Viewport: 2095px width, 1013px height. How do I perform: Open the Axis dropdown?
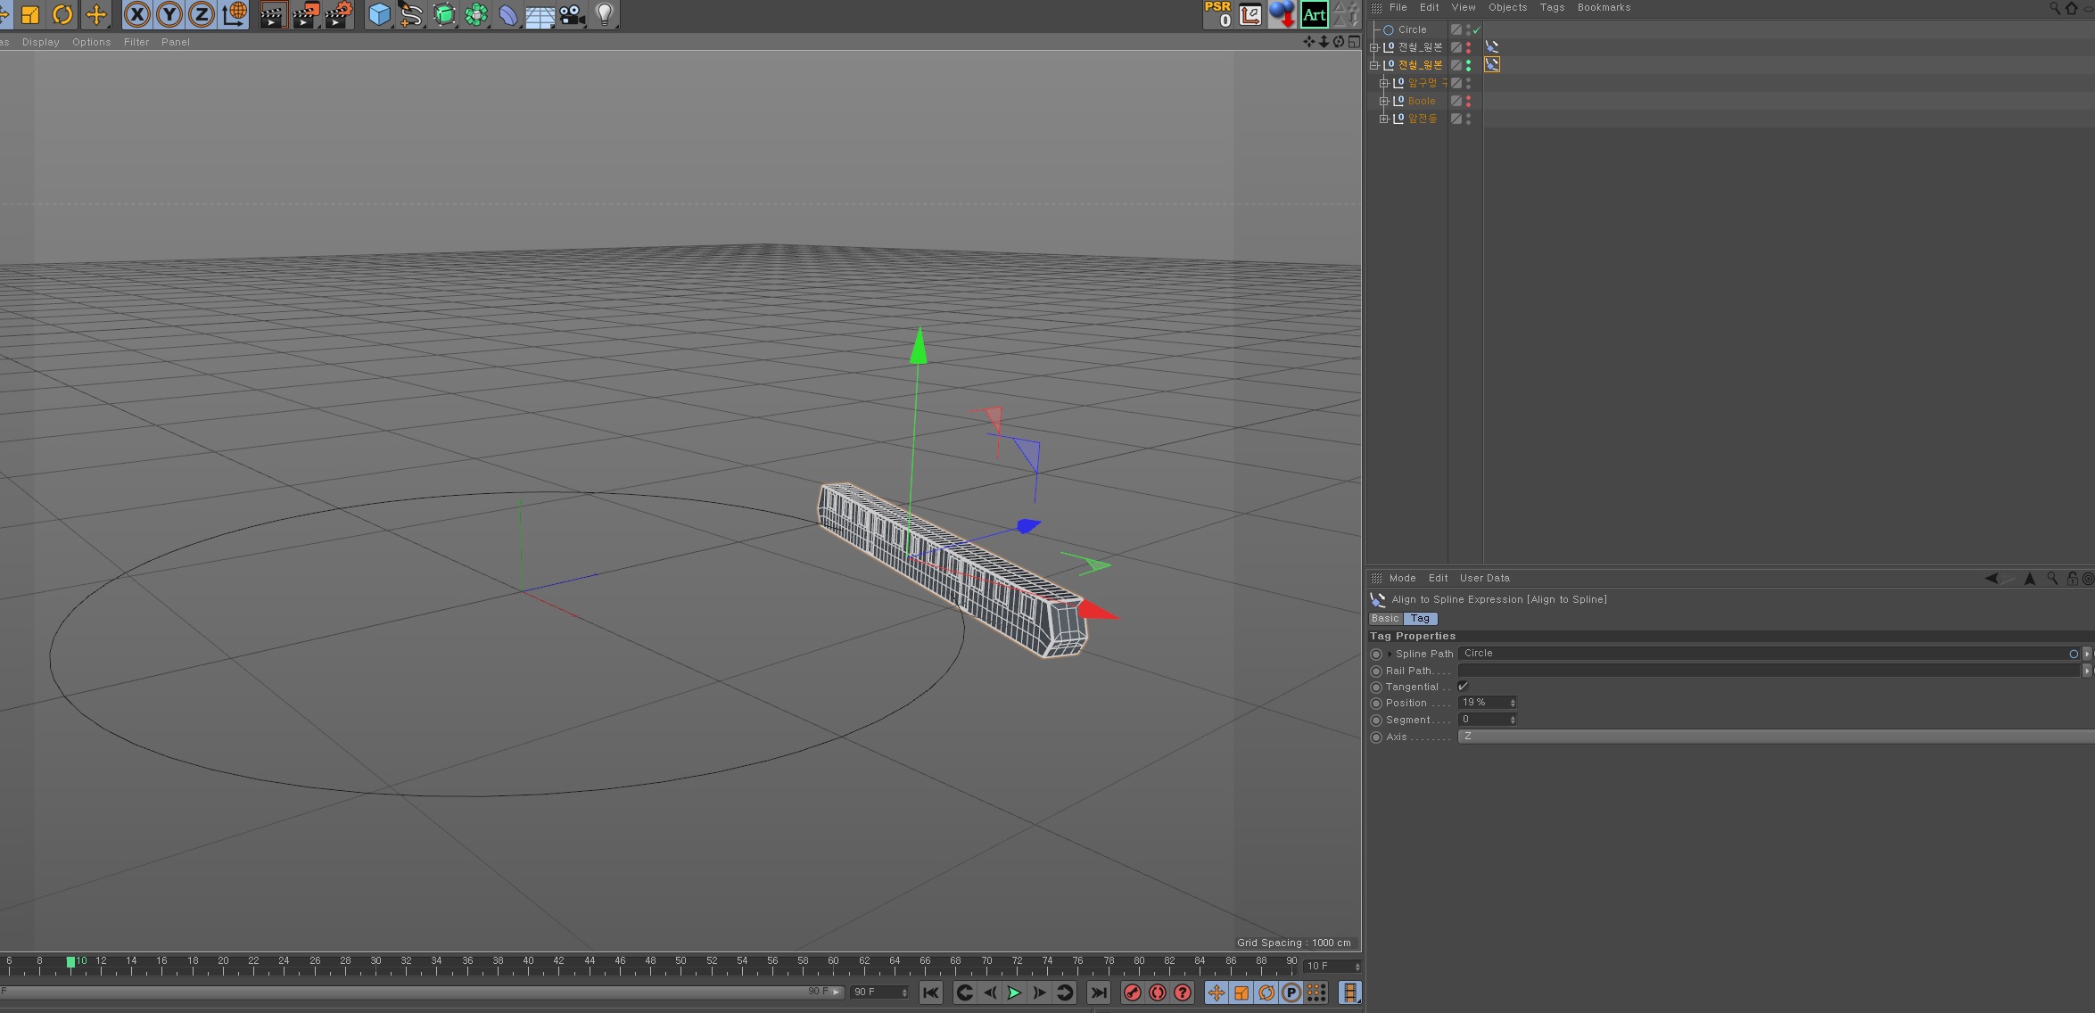point(1775,737)
